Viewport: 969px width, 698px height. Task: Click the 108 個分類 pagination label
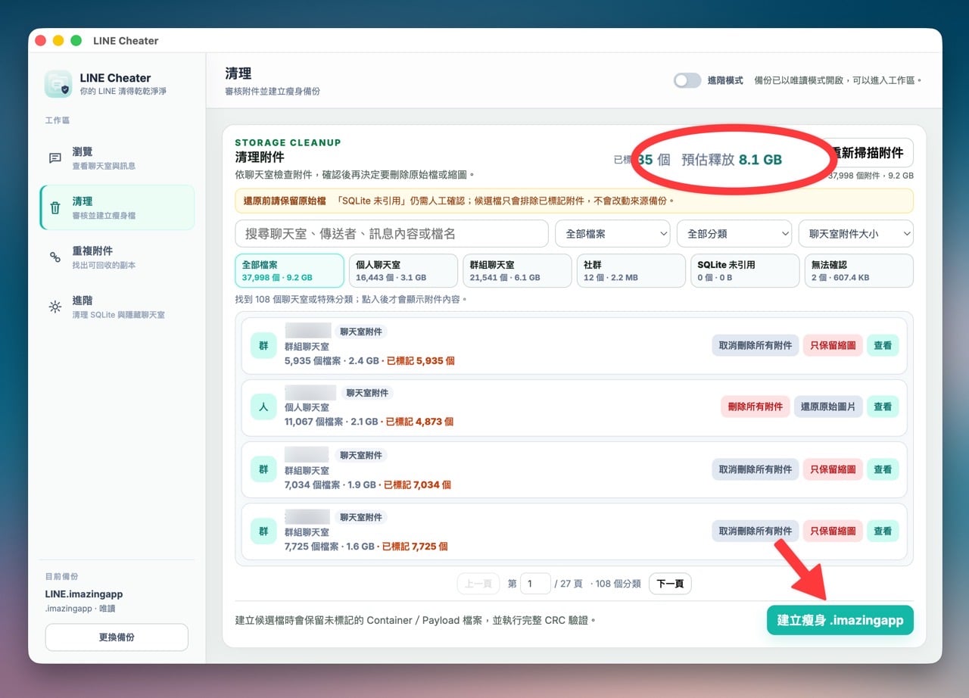point(618,584)
